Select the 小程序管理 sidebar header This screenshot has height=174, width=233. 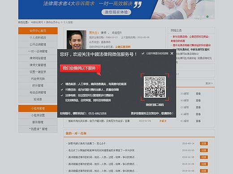[38, 108]
